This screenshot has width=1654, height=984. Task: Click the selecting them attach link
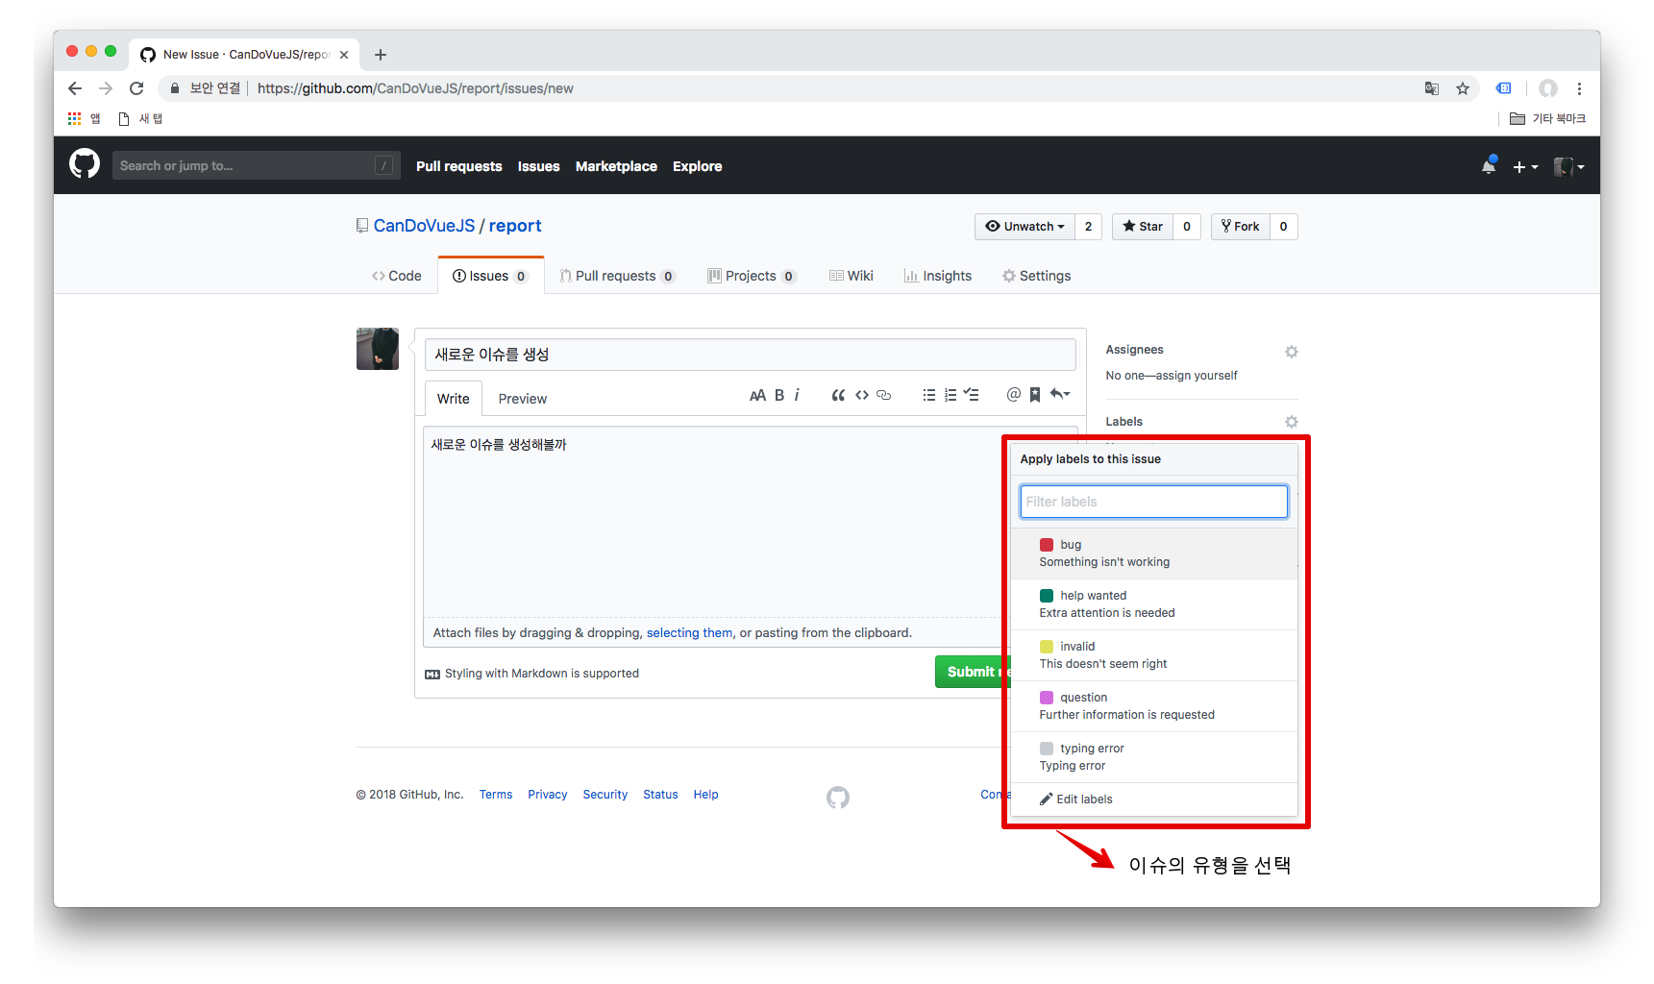[689, 633]
